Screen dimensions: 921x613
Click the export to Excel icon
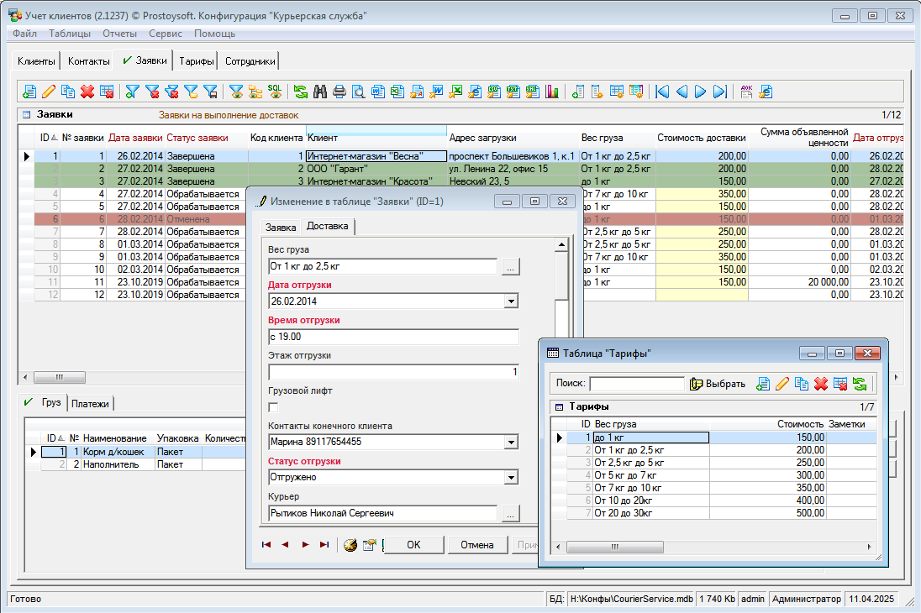[397, 92]
